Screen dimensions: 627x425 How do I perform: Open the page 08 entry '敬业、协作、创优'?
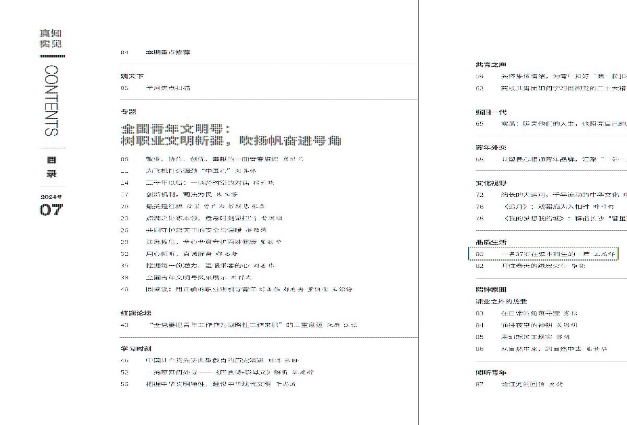tap(212, 159)
